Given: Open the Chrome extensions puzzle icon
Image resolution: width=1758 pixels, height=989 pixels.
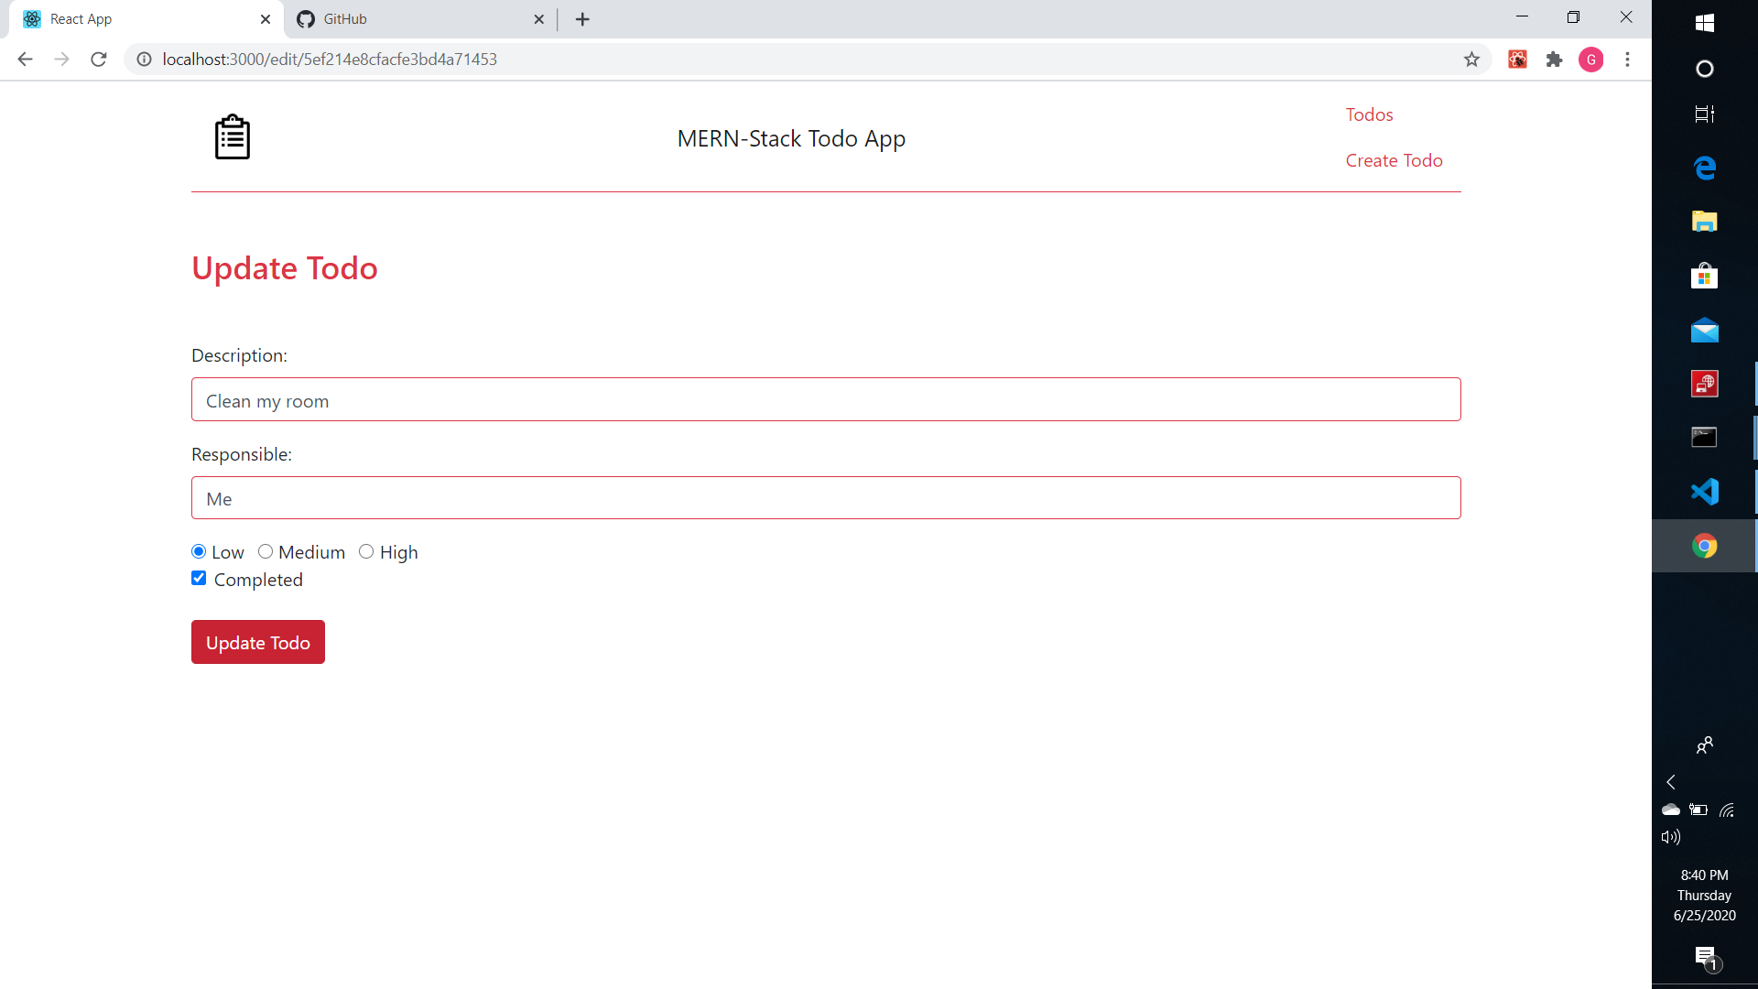Looking at the screenshot, I should (x=1554, y=60).
